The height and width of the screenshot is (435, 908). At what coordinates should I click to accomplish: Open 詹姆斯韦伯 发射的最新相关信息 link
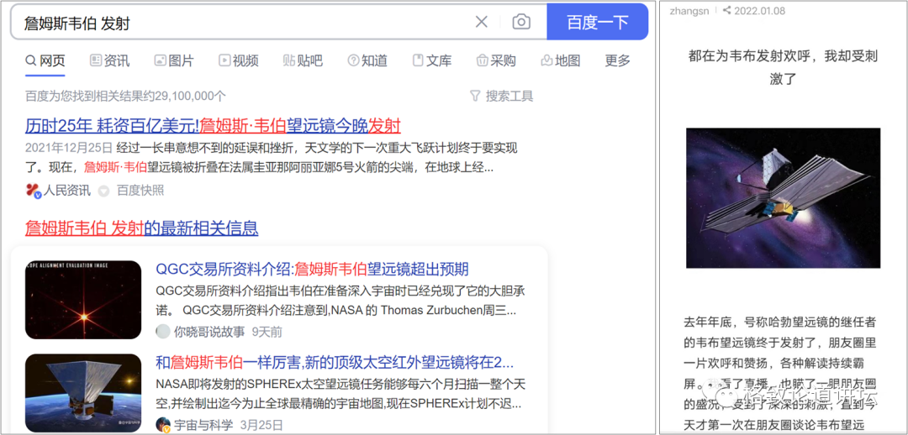coord(141,228)
